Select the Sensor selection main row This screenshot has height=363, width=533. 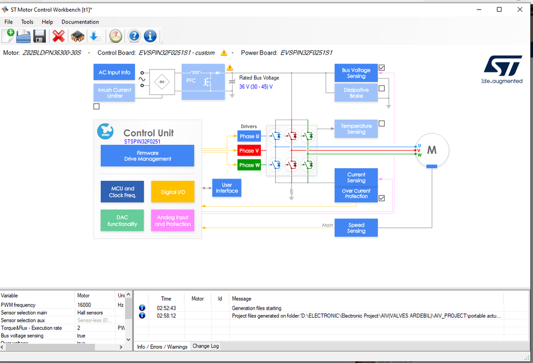coord(62,312)
